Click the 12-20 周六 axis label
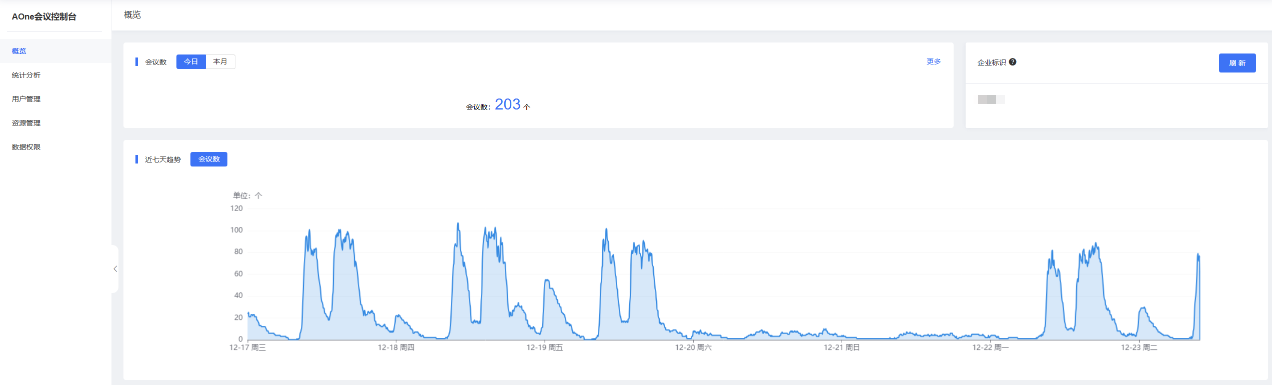Image resolution: width=1272 pixels, height=385 pixels. pyautogui.click(x=693, y=347)
